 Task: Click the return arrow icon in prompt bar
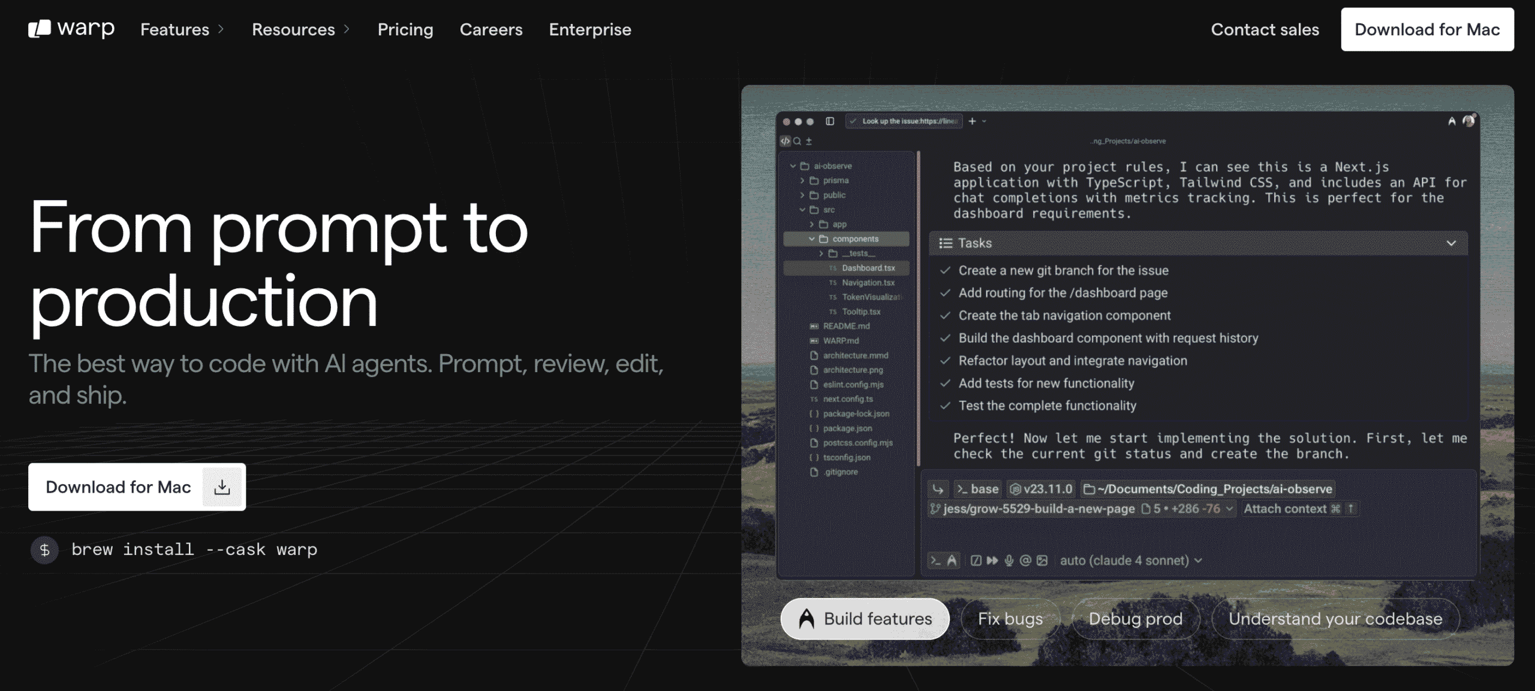click(938, 490)
